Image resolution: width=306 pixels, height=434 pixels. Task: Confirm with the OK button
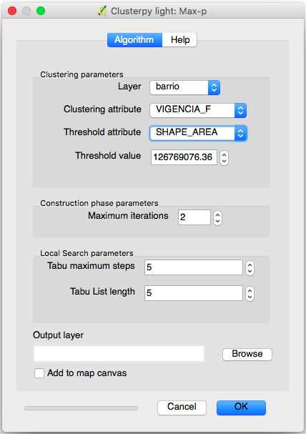(241, 408)
